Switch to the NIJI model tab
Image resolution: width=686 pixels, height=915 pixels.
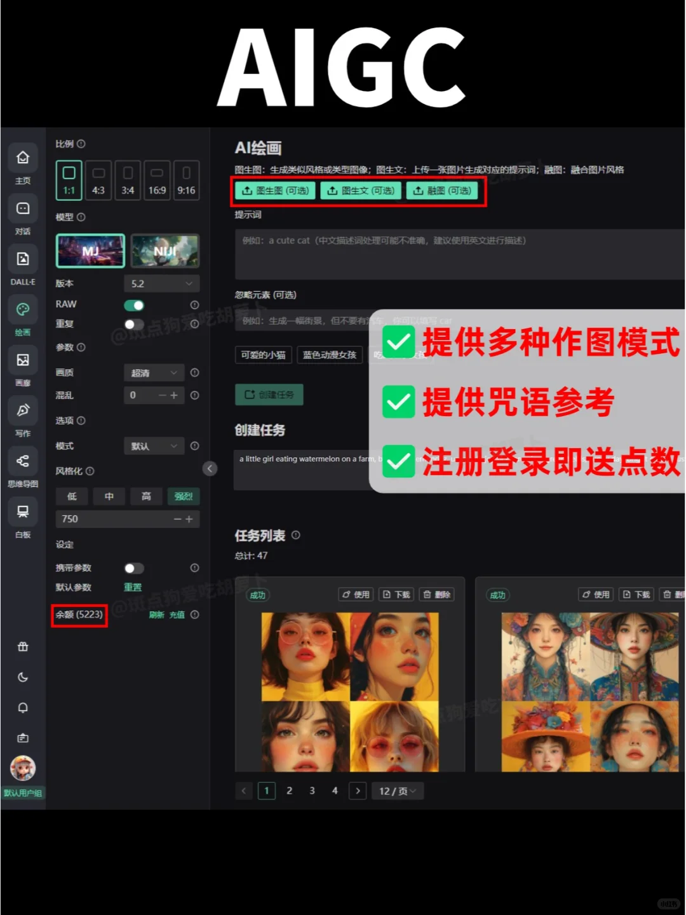point(165,250)
